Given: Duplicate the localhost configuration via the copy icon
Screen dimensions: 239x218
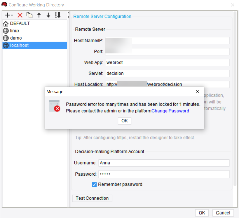Looking at the screenshot, I should click(x=29, y=15).
